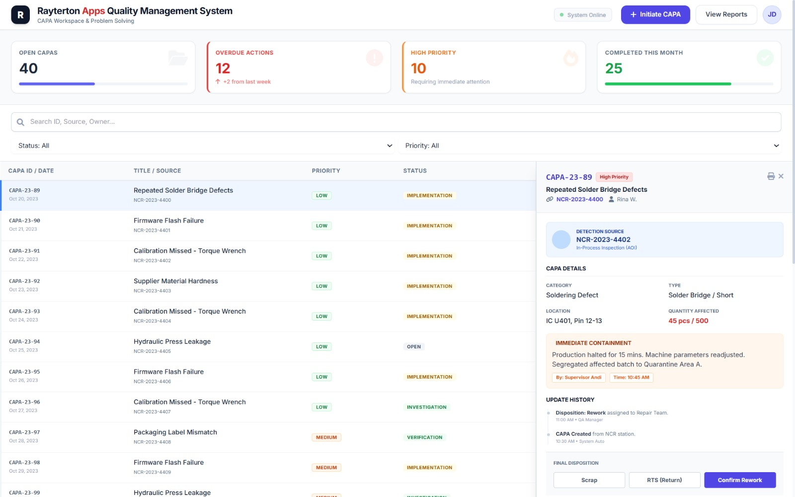Click the search magnifier icon
Screen dimensions: 795x497
(x=20, y=121)
